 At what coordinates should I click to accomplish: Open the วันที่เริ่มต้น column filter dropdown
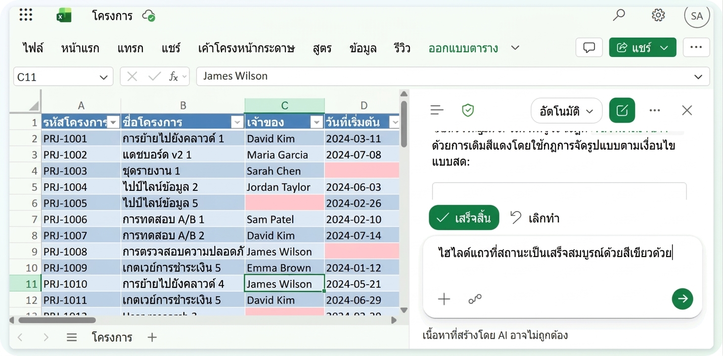[x=394, y=123]
